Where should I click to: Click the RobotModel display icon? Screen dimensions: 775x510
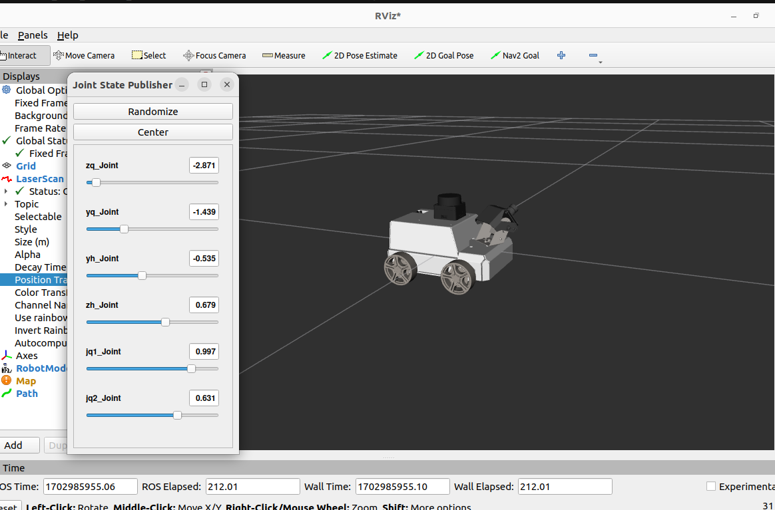7,368
